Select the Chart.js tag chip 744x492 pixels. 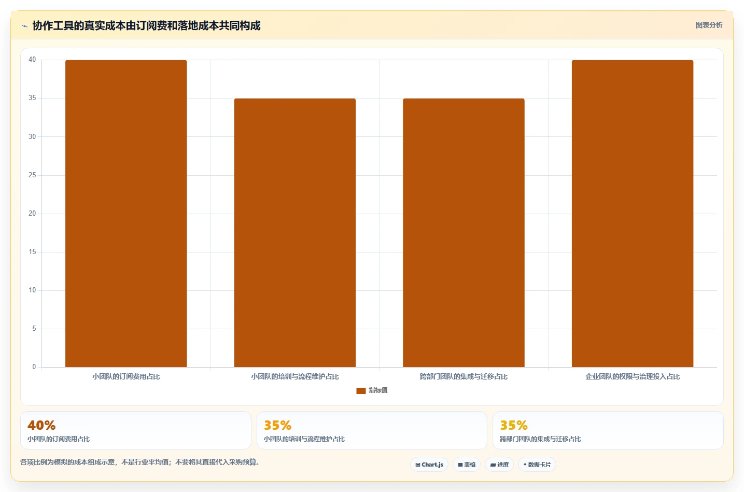[429, 465]
